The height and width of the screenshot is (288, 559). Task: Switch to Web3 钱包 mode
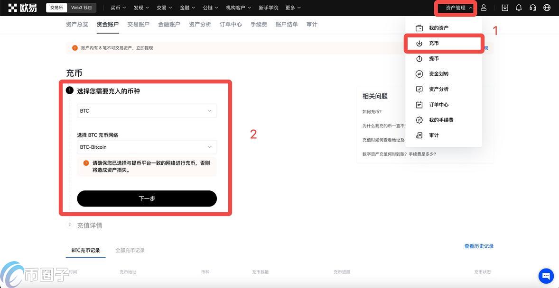coord(81,8)
